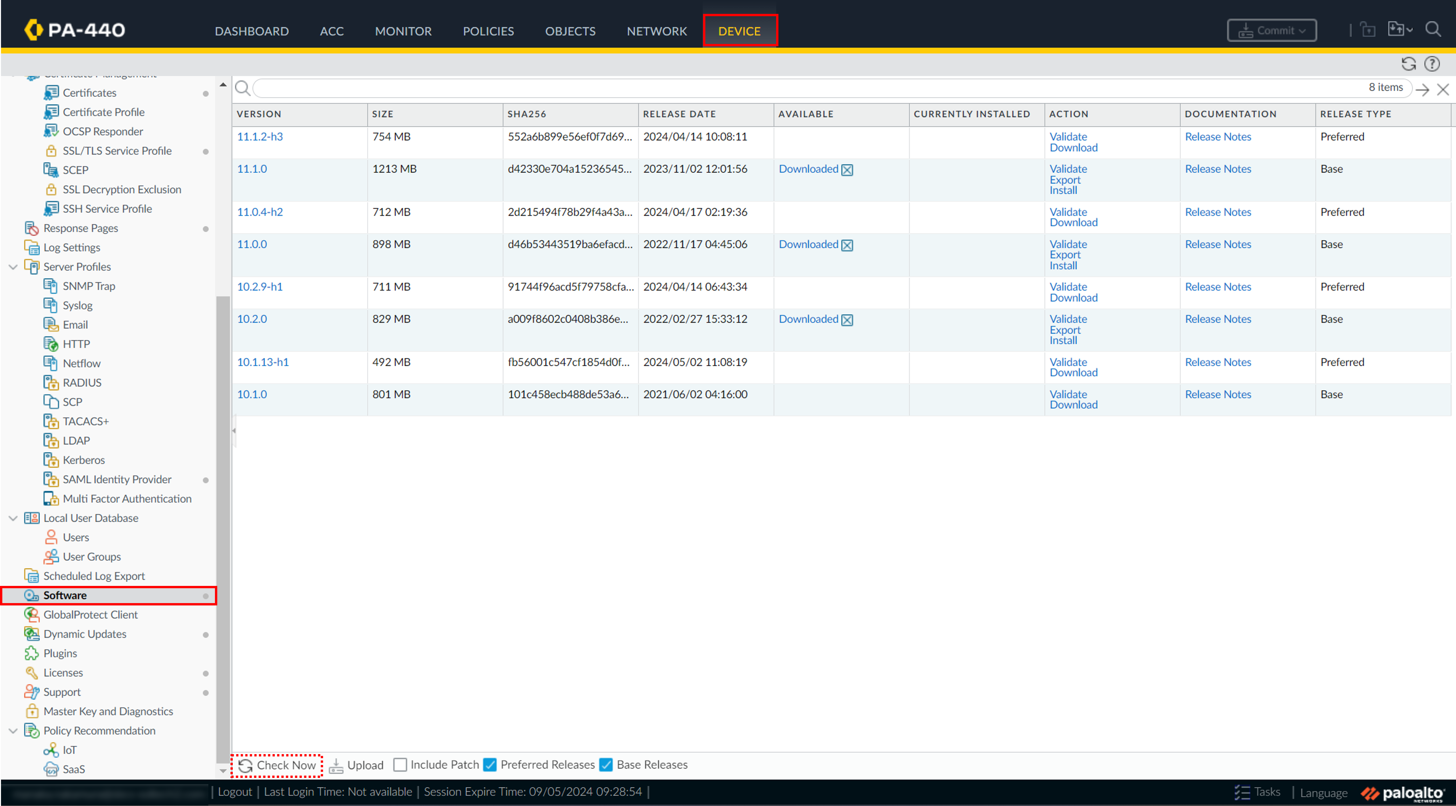Viewport: 1456px width, 806px height.
Task: Click Install for version 11.1.0
Action: (1063, 191)
